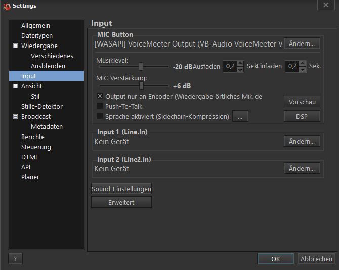
Task: Increase the Ausfaden value with up arrow
Action: coord(240,63)
